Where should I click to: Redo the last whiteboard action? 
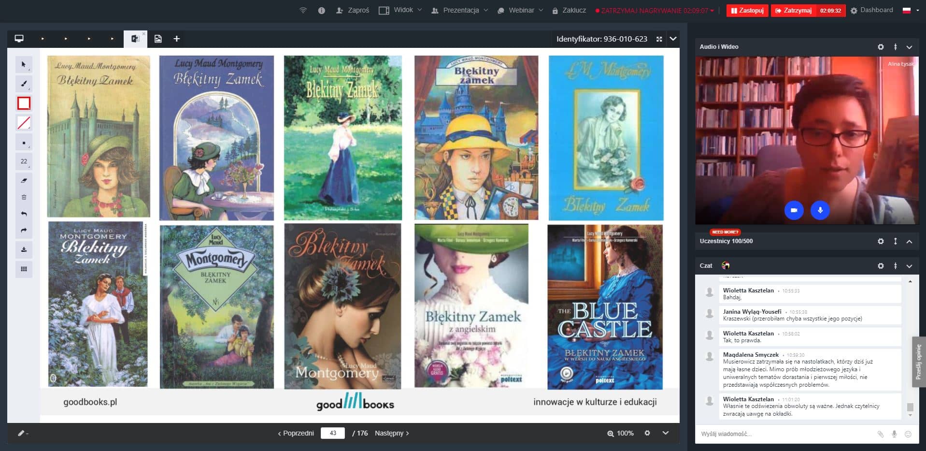click(24, 230)
